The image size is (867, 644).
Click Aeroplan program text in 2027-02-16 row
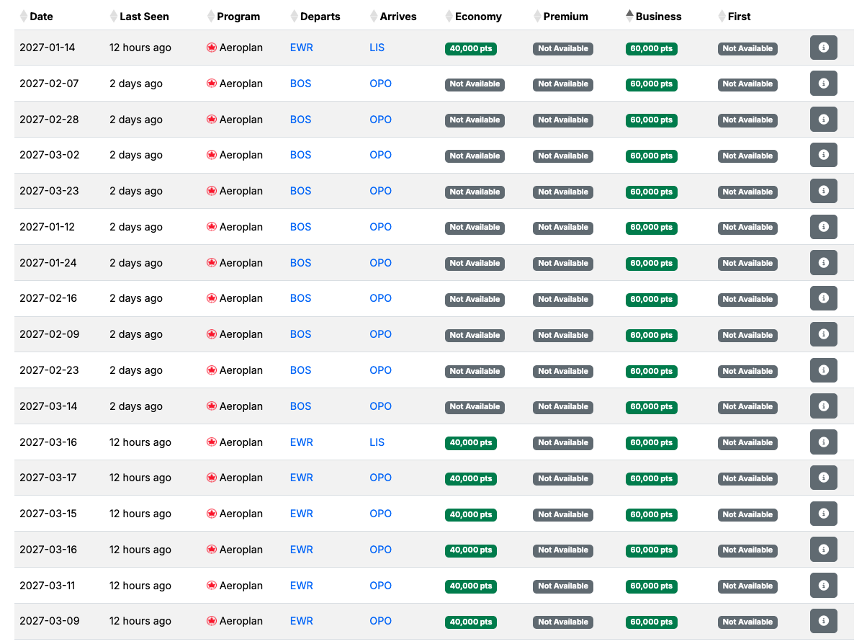pyautogui.click(x=241, y=298)
